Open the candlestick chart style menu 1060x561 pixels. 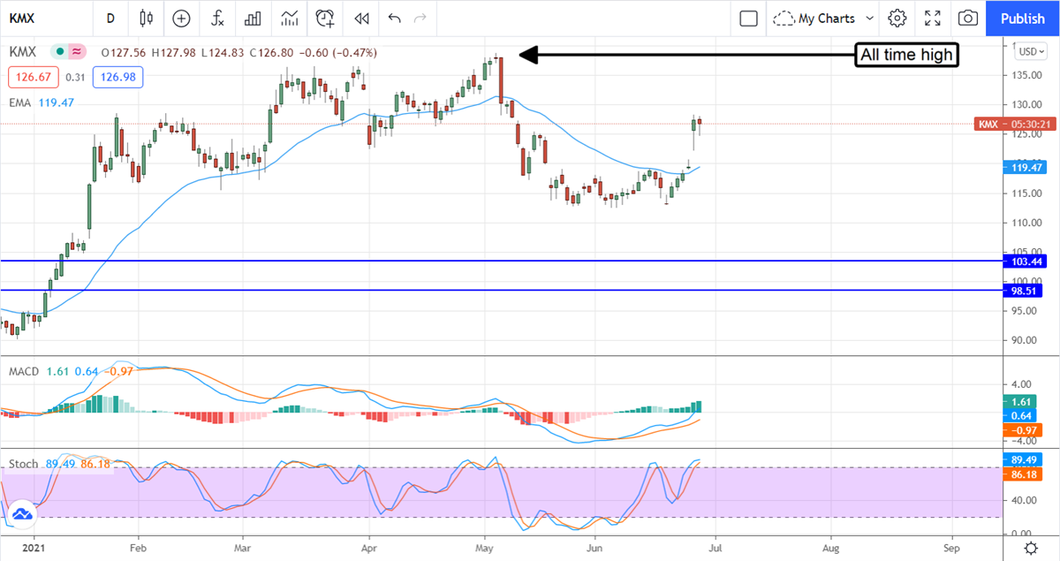pos(147,18)
